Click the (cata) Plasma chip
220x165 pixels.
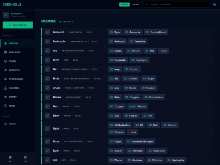[138, 106]
